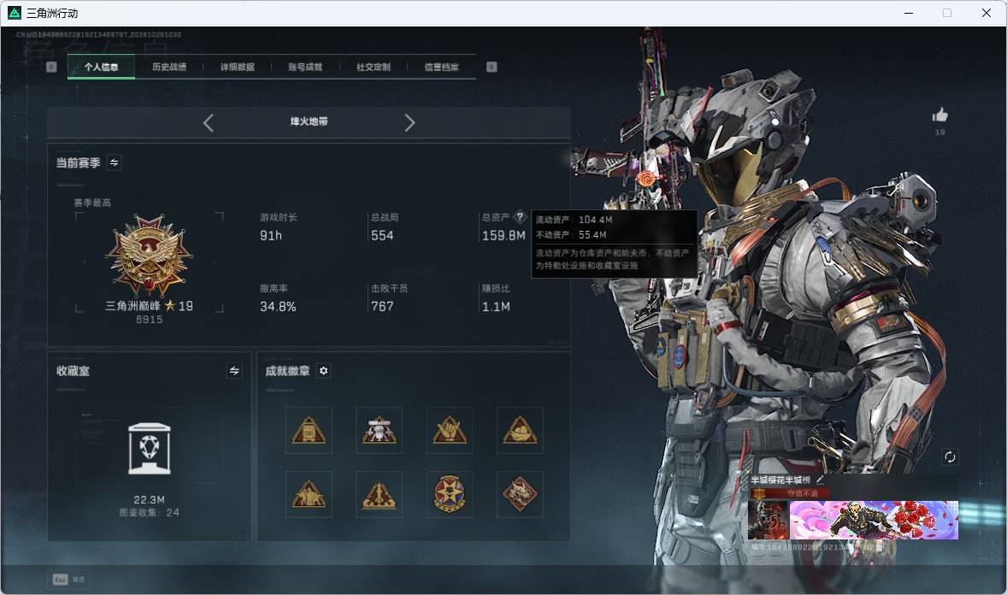
Task: Click the 三角洲巅峰 rank emblem
Action: (x=149, y=255)
